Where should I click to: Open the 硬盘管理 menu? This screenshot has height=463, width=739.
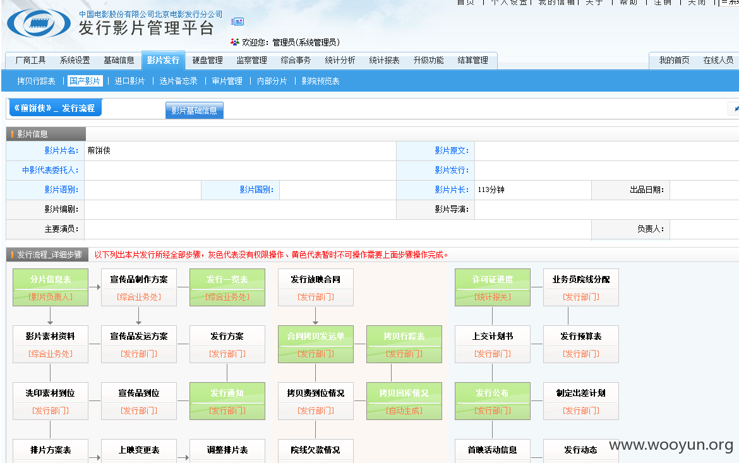click(207, 61)
